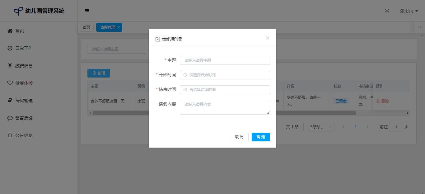This screenshot has width=425, height=194.
Task: Open the 开始时间 date picker field
Action: pyautogui.click(x=225, y=75)
